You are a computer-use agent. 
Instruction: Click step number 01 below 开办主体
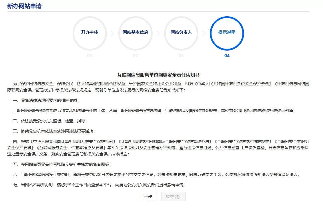tap(89, 55)
